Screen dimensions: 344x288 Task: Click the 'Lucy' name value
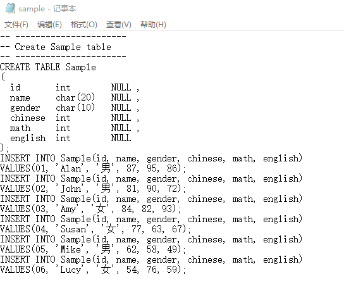click(x=71, y=270)
